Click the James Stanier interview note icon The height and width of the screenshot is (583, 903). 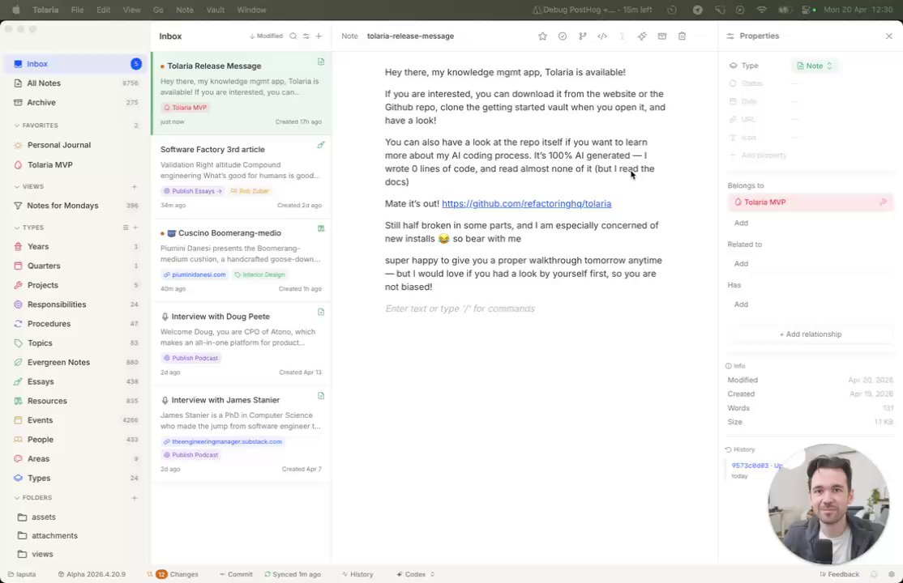(x=321, y=396)
